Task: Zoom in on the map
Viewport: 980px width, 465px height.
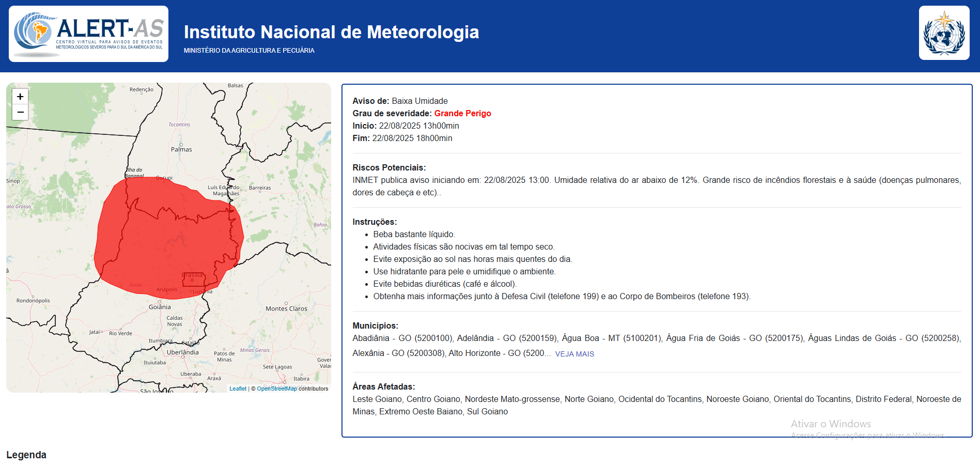Action: 20,97
